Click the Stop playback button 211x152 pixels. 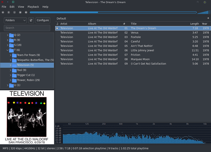pyautogui.click(x=3, y=12)
